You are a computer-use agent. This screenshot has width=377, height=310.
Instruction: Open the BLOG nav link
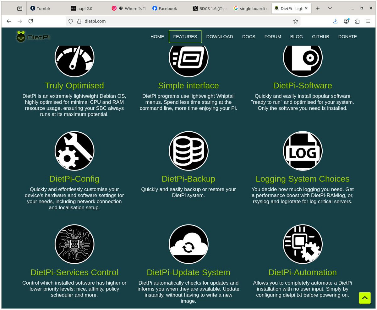click(x=297, y=36)
